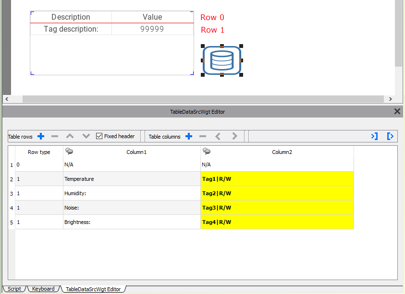
Task: Select the Column2 header
Action: click(282, 152)
